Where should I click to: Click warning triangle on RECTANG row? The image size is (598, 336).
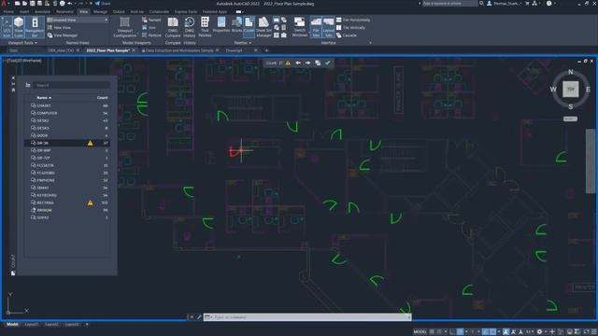[x=90, y=203]
